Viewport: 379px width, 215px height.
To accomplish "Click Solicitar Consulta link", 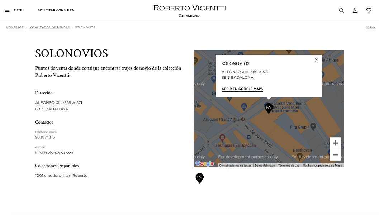I will [x=56, y=10].
